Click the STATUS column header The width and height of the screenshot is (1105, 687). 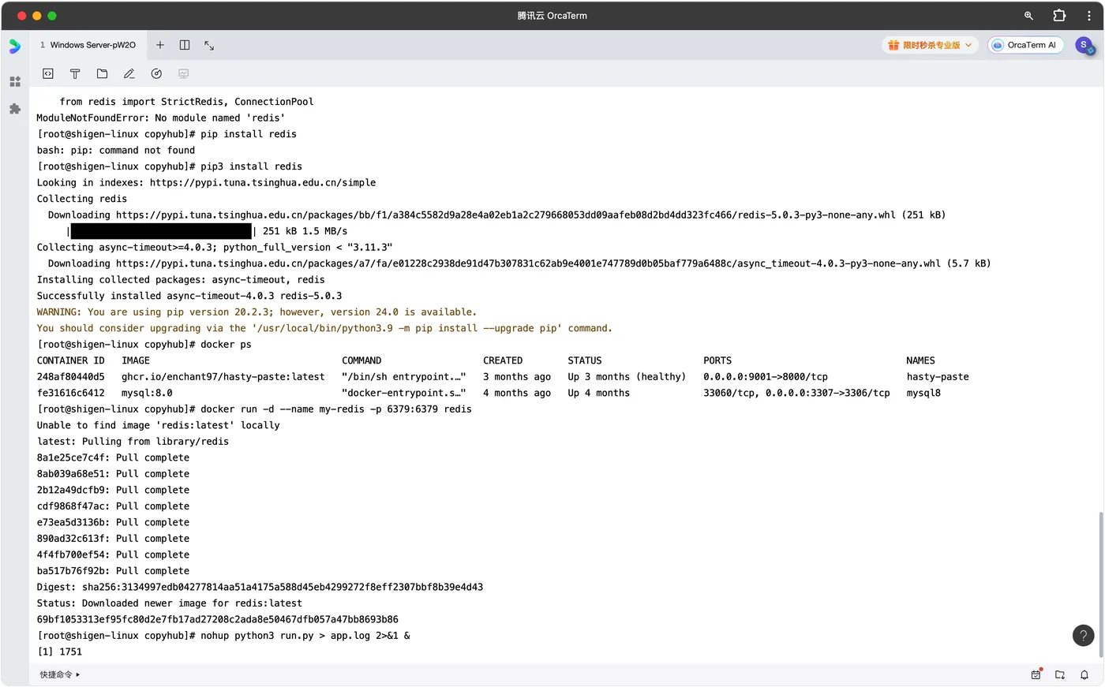pos(585,360)
